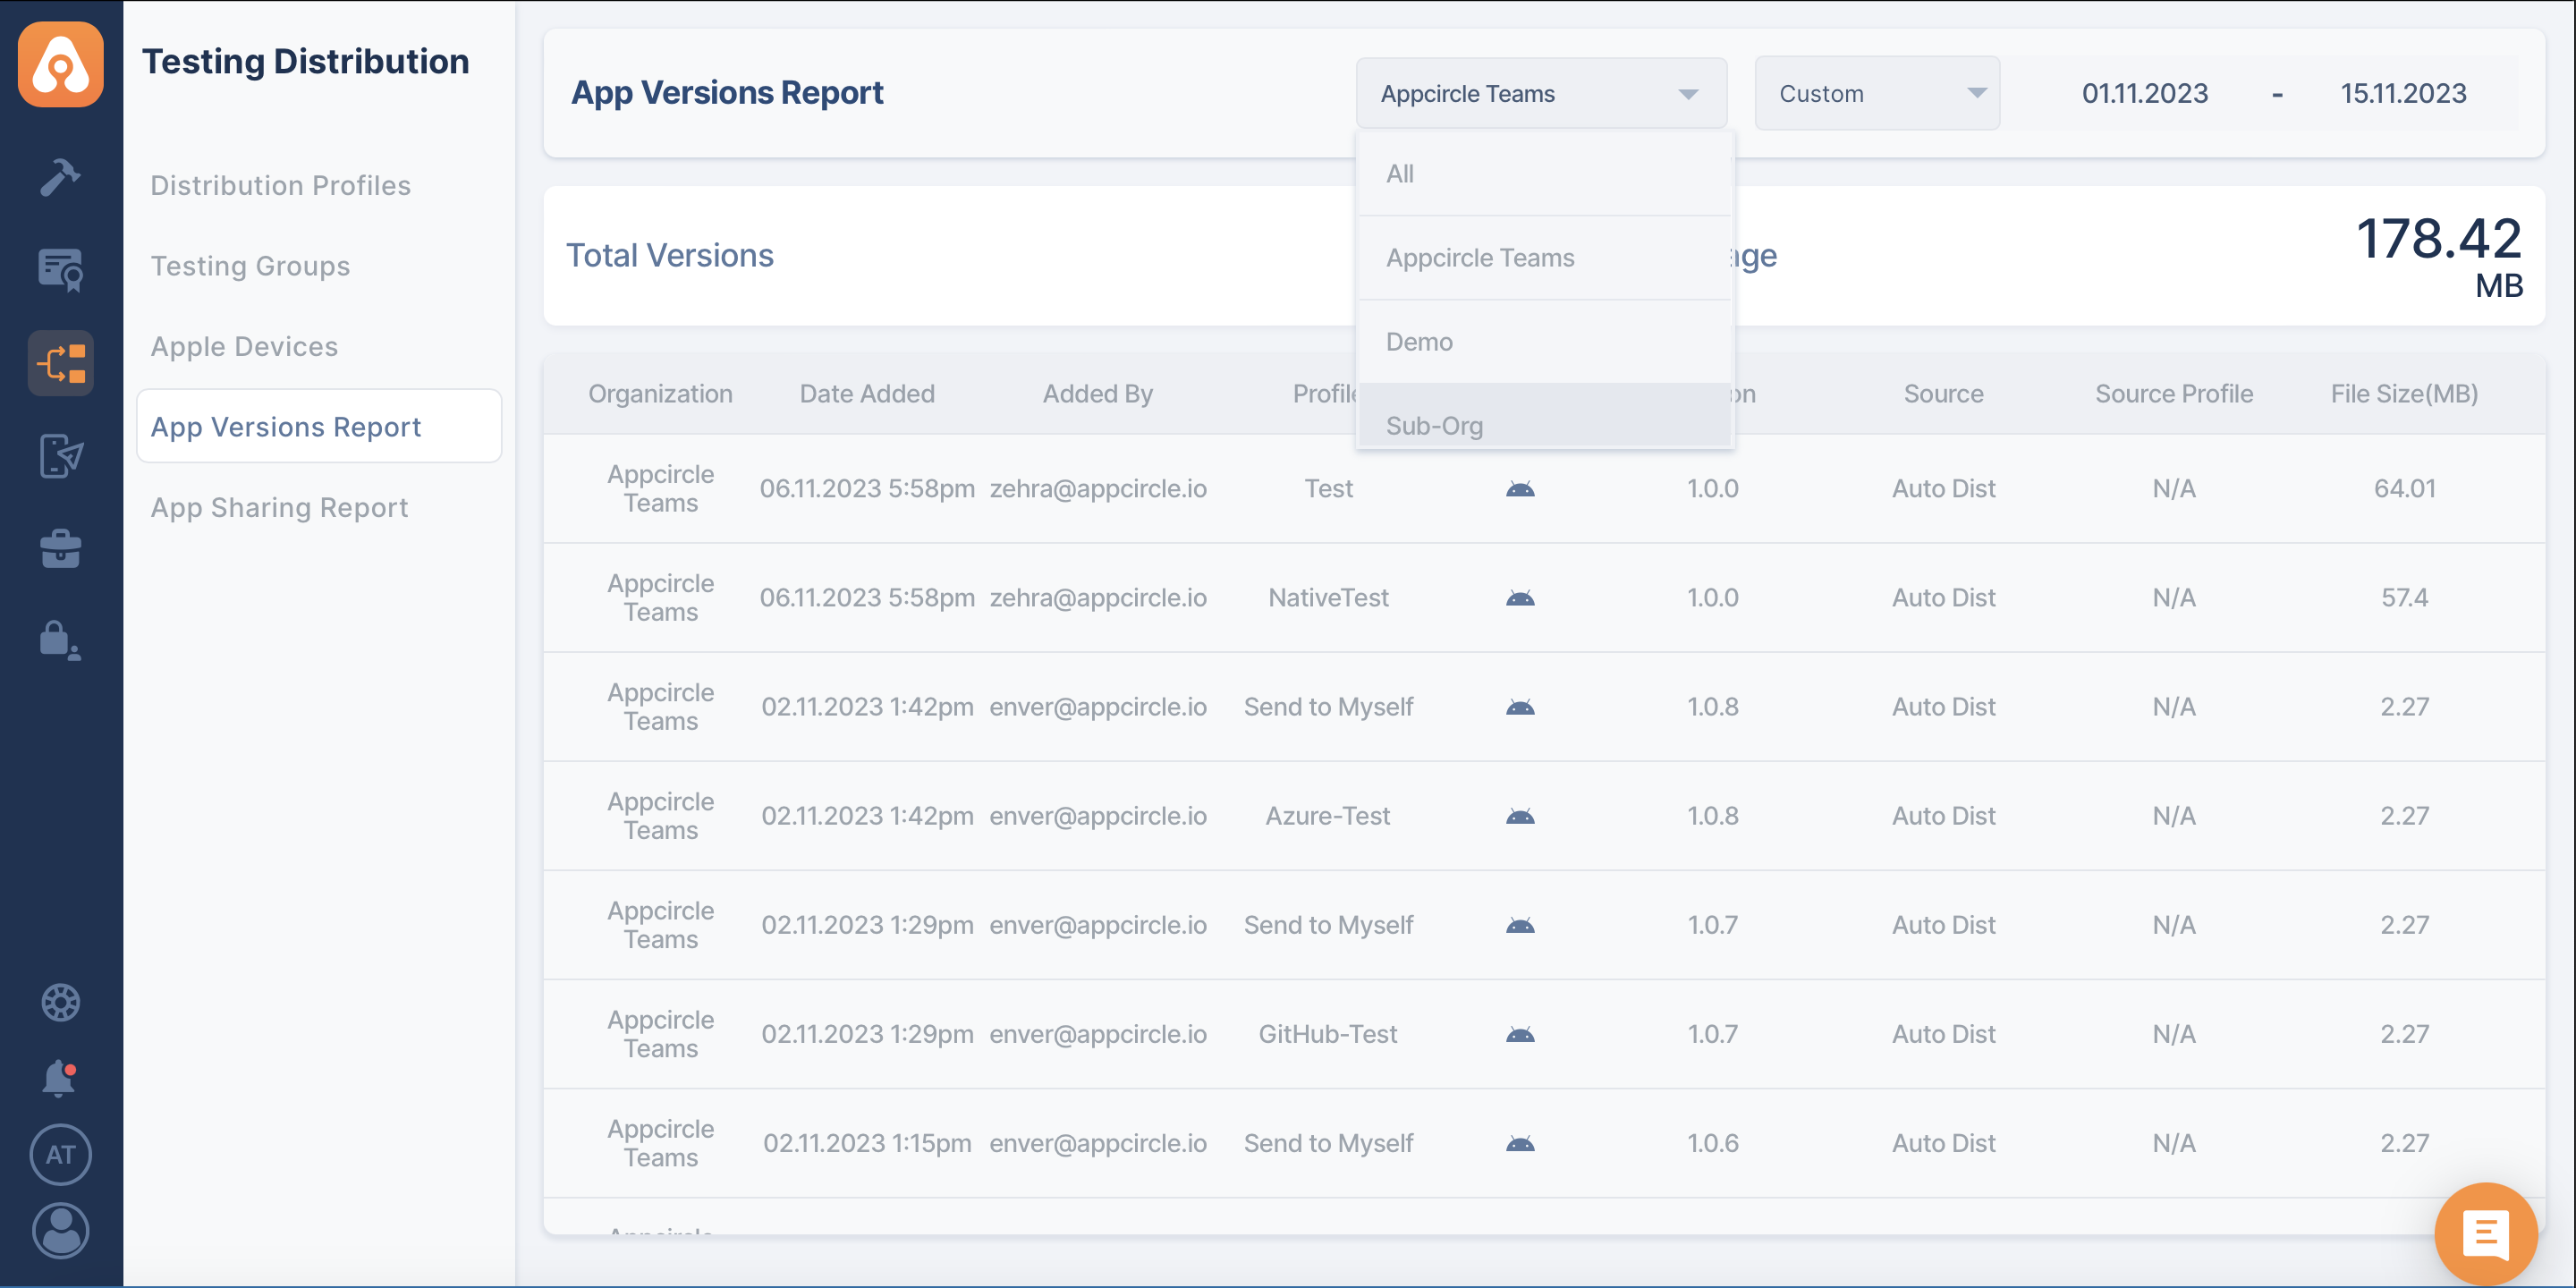
Task: Click the GitHub-Test profile cell
Action: tap(1328, 1034)
